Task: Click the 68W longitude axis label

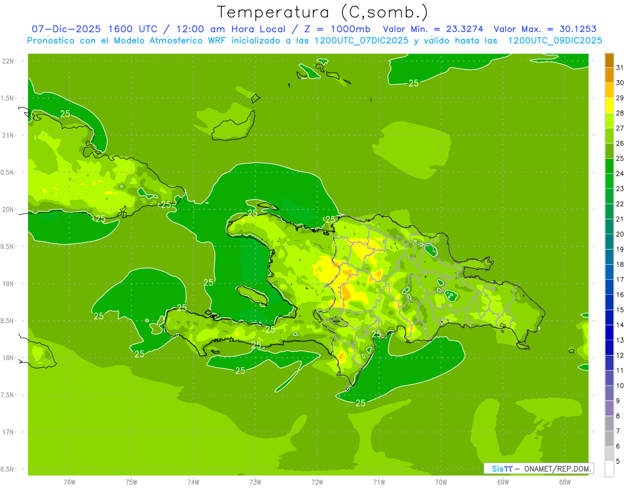Action: (x=564, y=482)
